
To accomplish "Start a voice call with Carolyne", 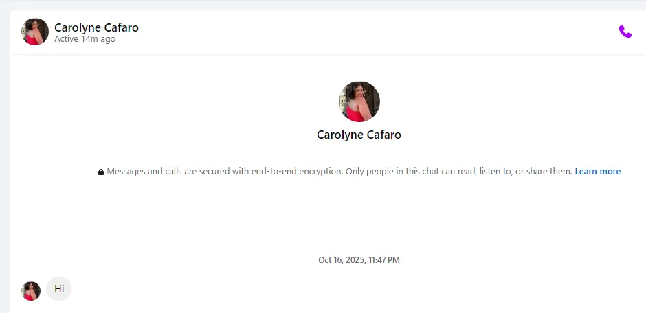I will tap(625, 32).
